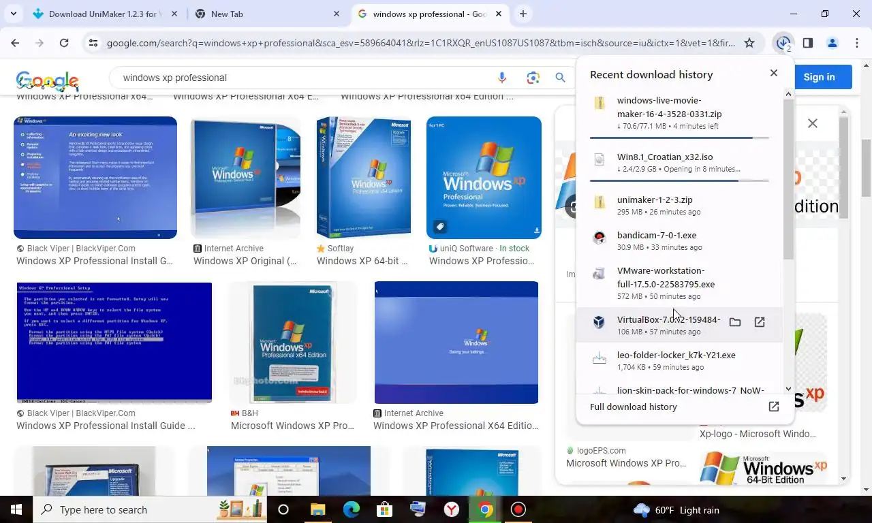Show VirtualBox download in folder

(x=735, y=322)
